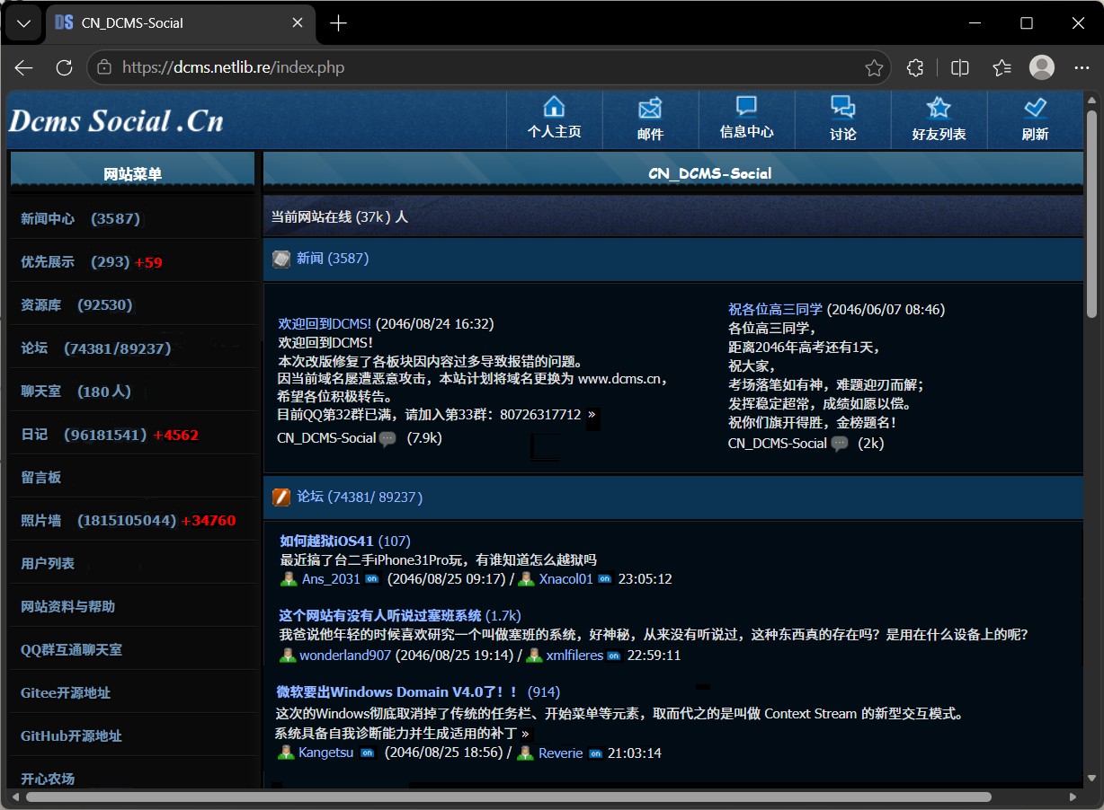Open 论坛 (74381/ 89237) section header link
1104x810 pixels.
pyautogui.click(x=360, y=497)
